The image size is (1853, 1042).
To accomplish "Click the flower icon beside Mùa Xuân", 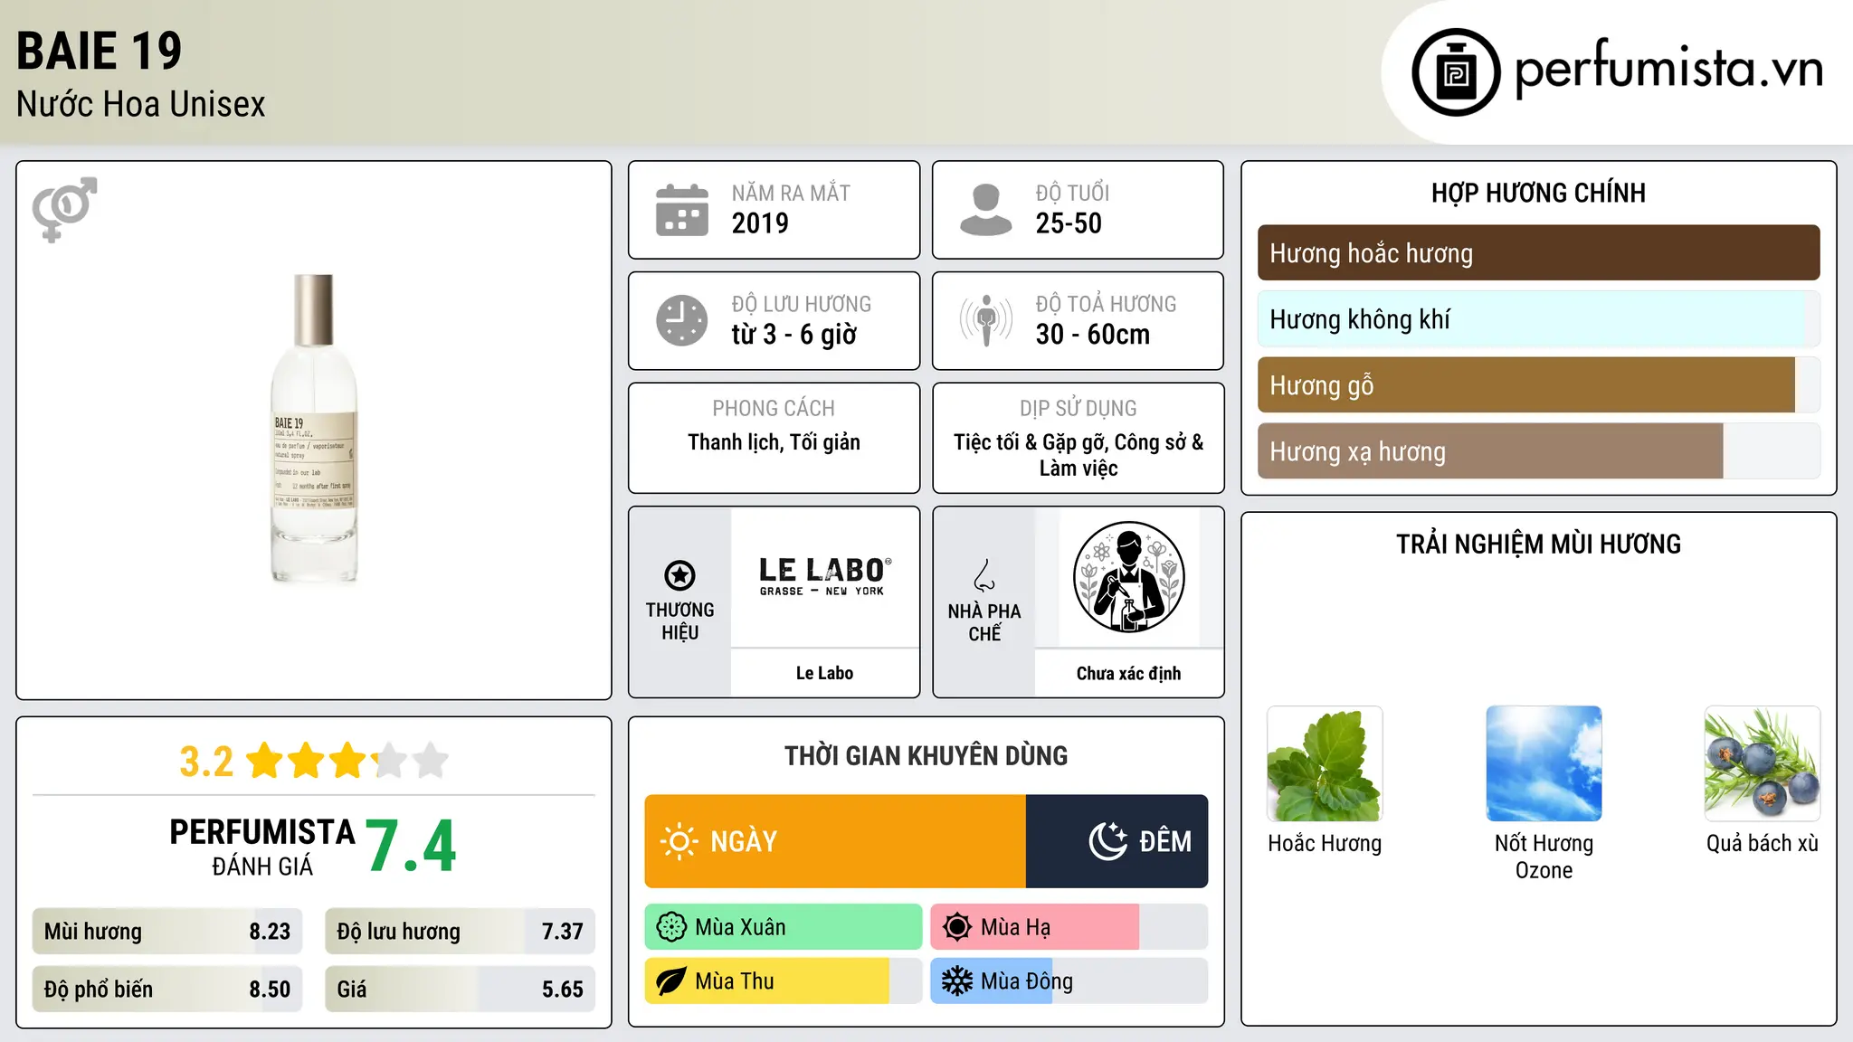I will (x=671, y=927).
